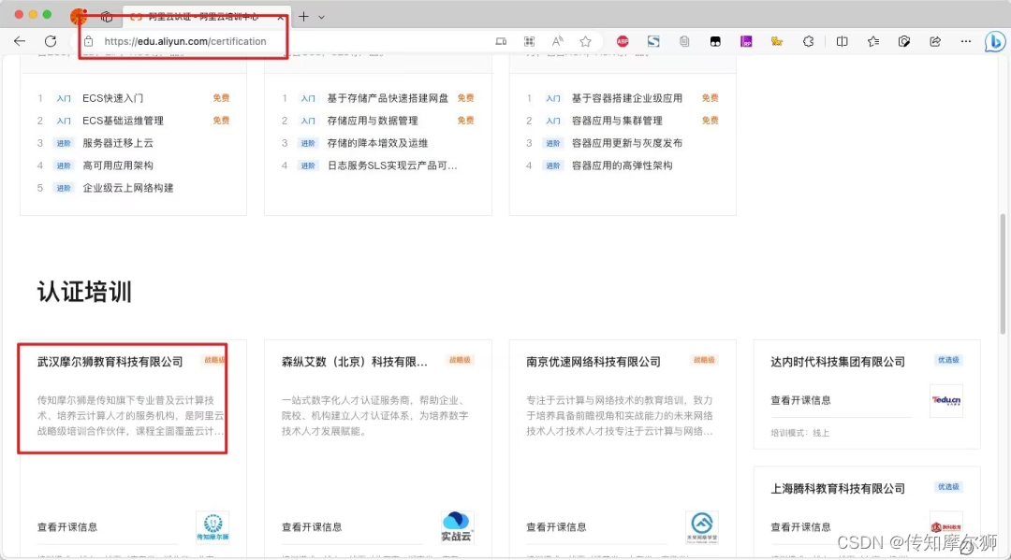Open course 存储应用与数据管理

coord(373,121)
